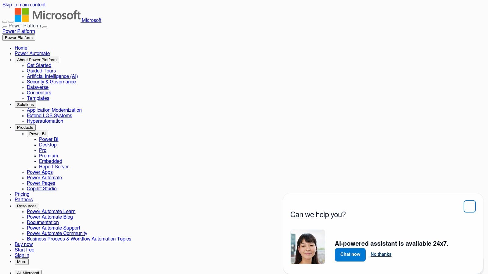Select the Templates link under About Power Platform
Viewport: 488px width, 274px height.
[38, 98]
